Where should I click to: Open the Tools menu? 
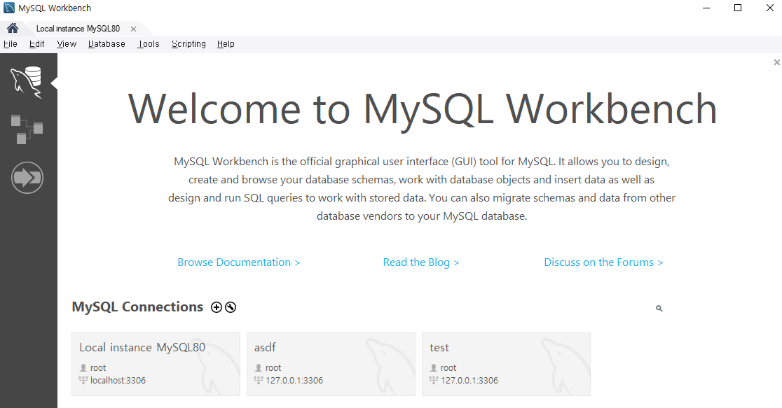click(149, 44)
